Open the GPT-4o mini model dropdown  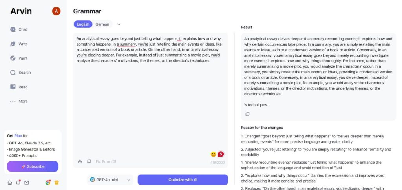(110, 180)
